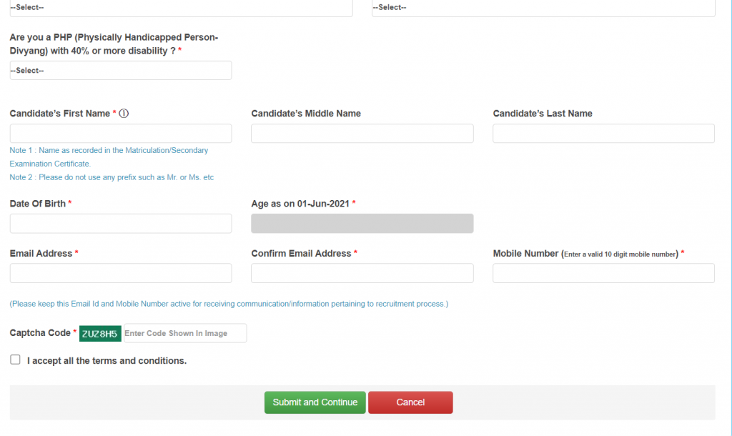732x436 pixels.
Task: Click the greyed-out Age as on 01-Jun-2021 field
Action: (362, 224)
